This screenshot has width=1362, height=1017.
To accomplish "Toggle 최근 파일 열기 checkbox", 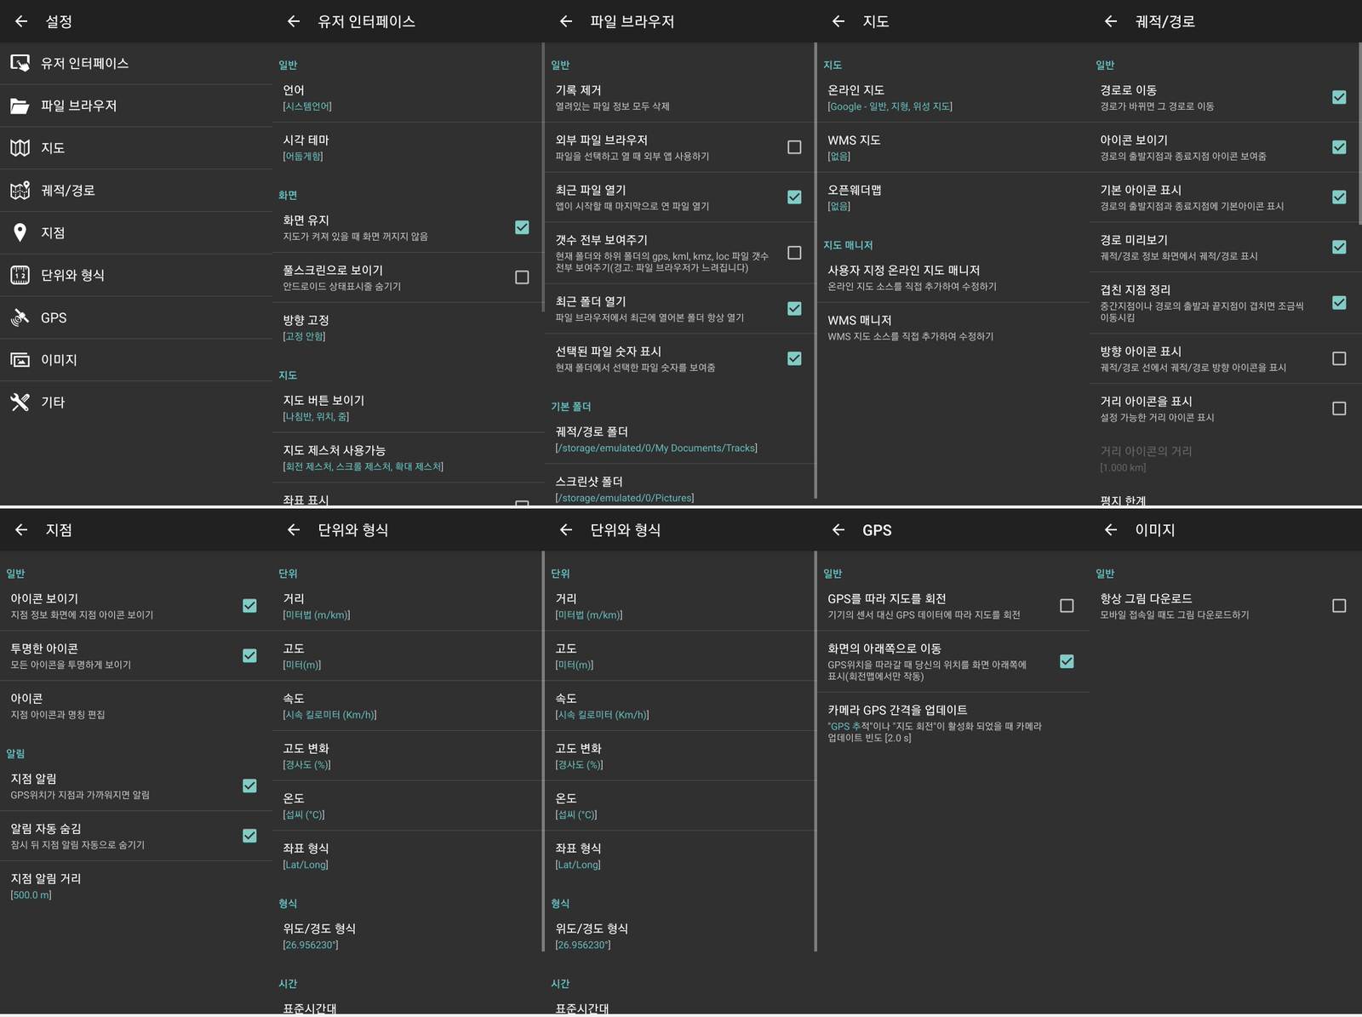I will click(x=794, y=197).
